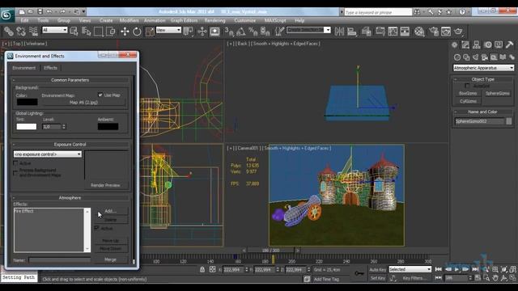The height and width of the screenshot is (291, 518).
Task: Open the Atmospheric Apparatus category dropdown
Action: (x=484, y=68)
